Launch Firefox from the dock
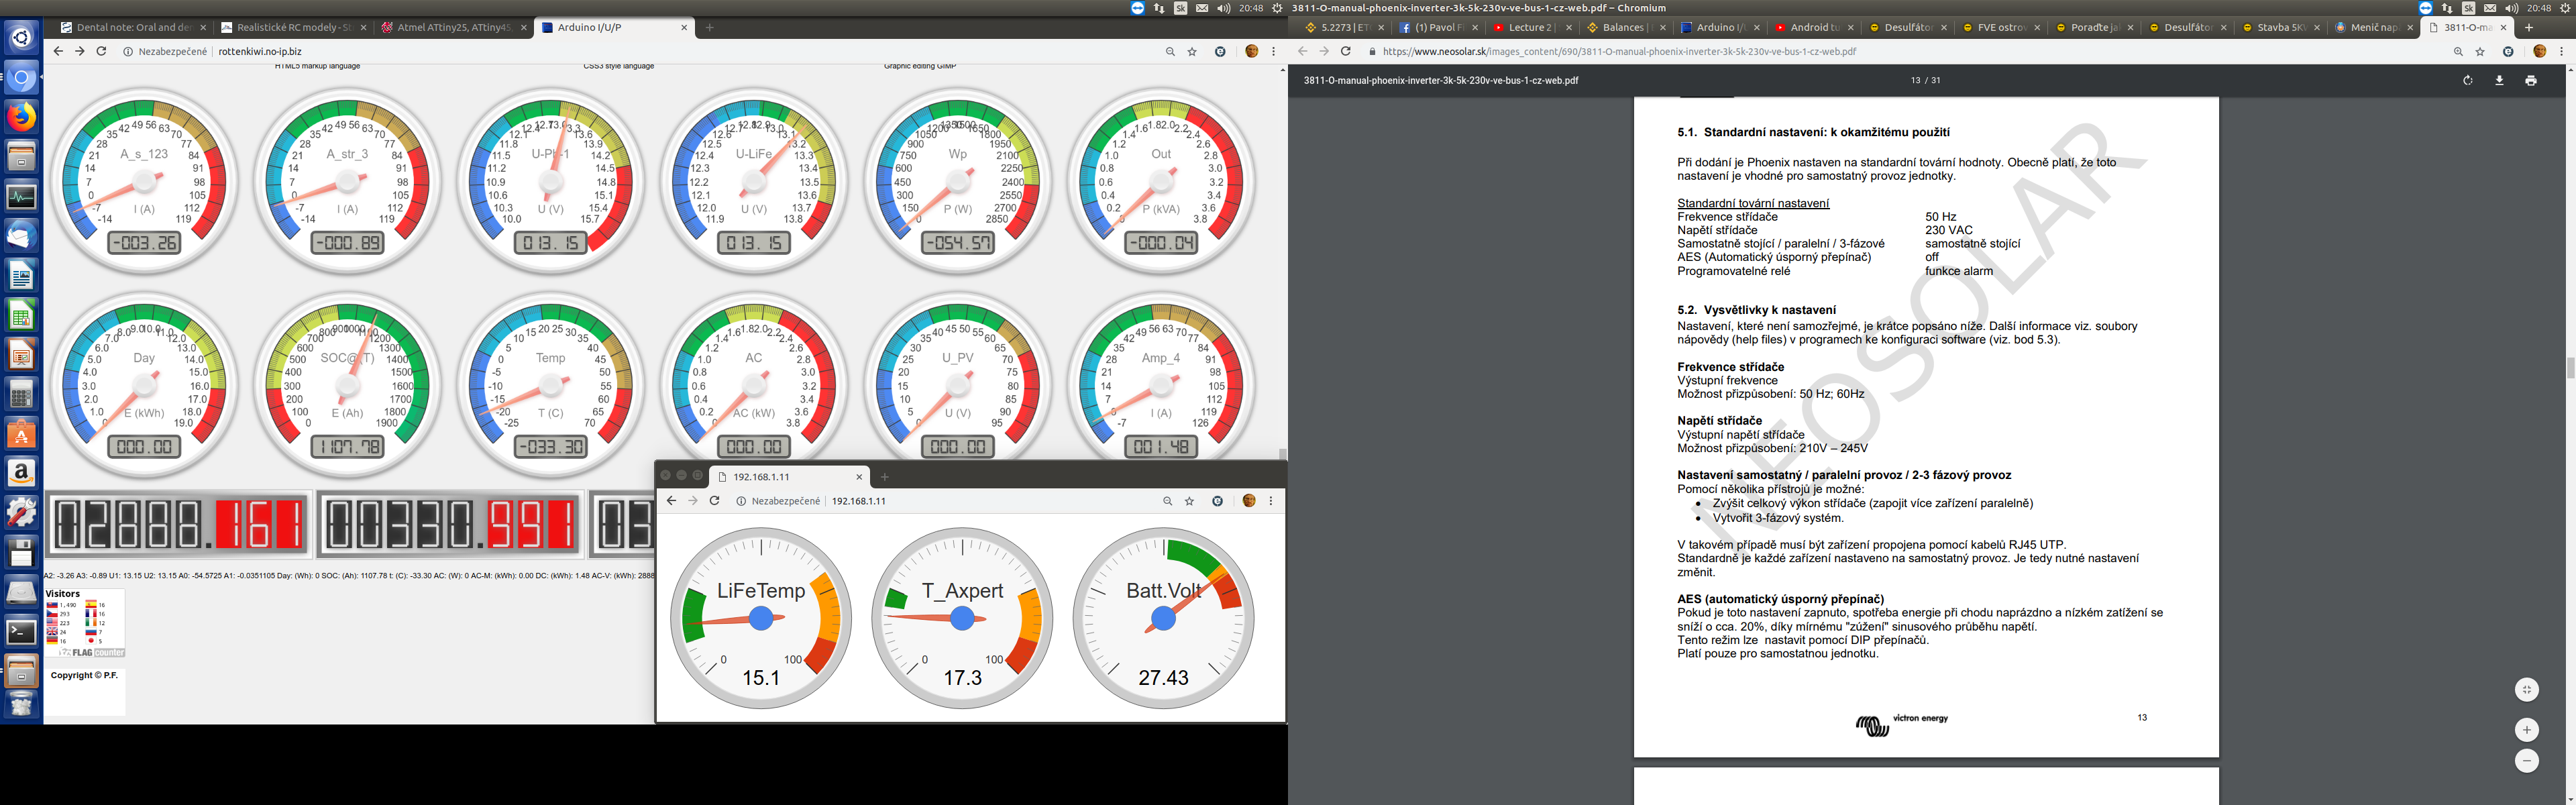This screenshot has width=2576, height=805. coord(21,116)
